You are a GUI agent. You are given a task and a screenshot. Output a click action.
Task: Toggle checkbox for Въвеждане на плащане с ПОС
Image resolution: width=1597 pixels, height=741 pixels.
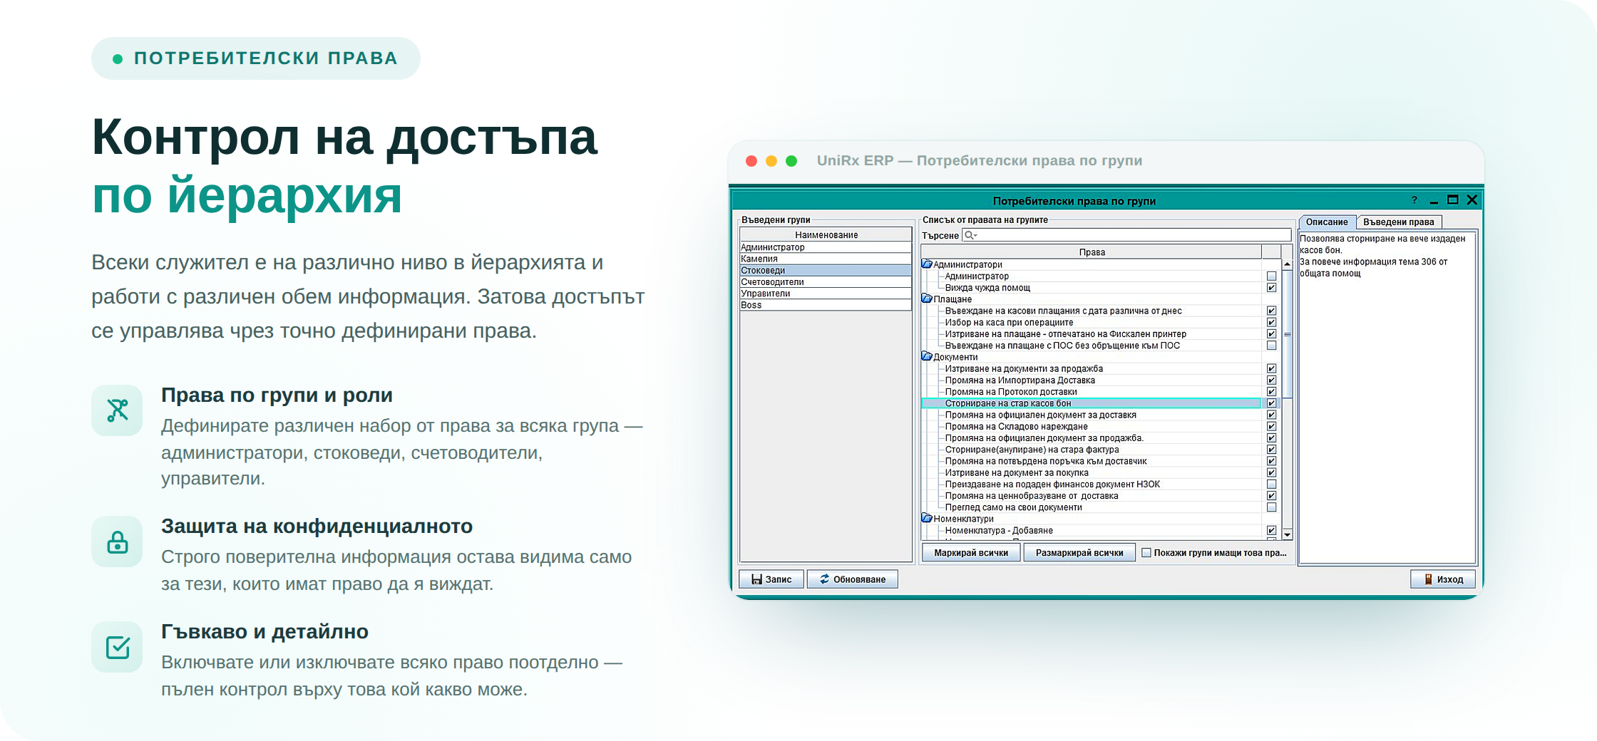1271,346
